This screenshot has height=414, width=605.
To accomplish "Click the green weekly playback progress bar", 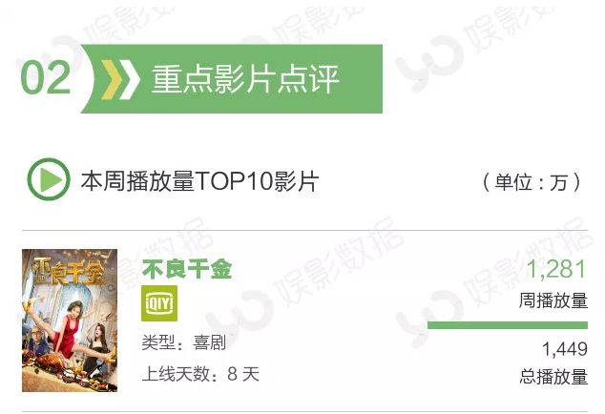I will (x=508, y=325).
